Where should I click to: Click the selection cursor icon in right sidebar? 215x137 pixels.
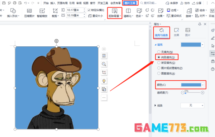click(x=212, y=46)
